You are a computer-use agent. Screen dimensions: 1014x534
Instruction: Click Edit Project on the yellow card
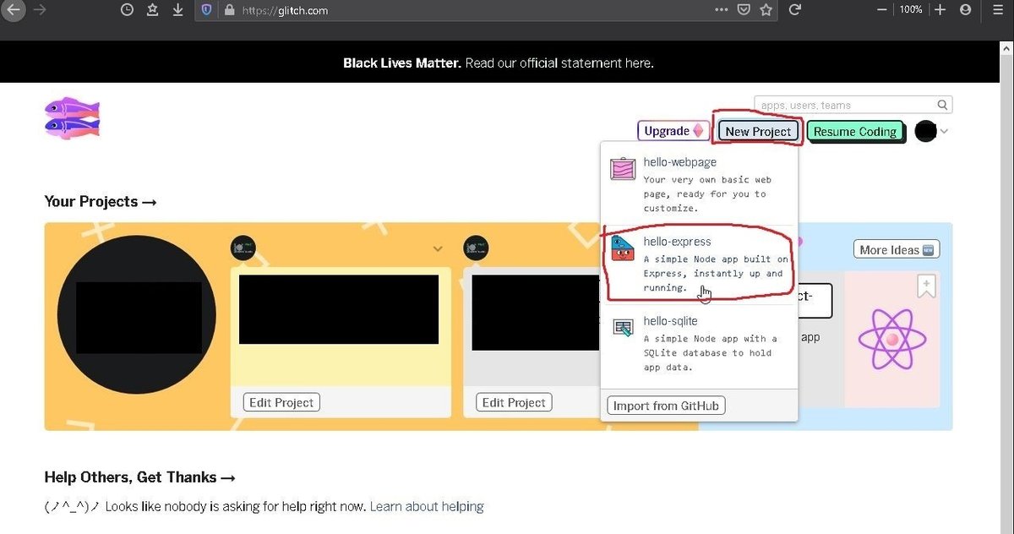coord(281,402)
